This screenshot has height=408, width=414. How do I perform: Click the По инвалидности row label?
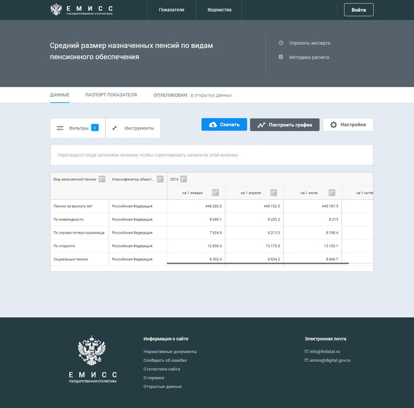(69, 219)
